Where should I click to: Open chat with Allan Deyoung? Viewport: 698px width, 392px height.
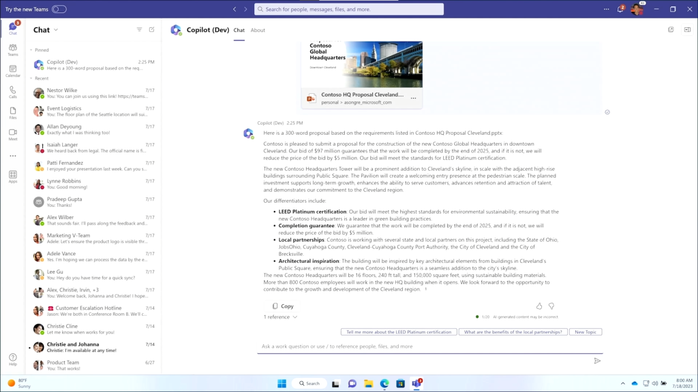(94, 129)
